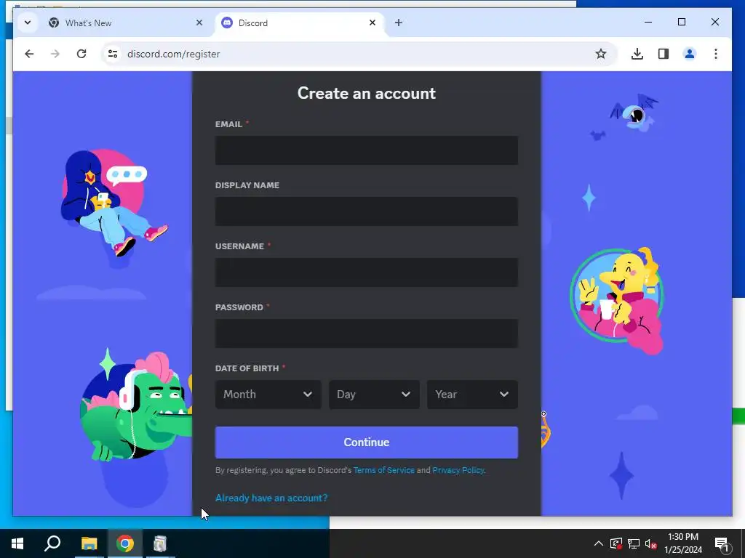Click the Already have an account? link
745x558 pixels.
pos(271,498)
